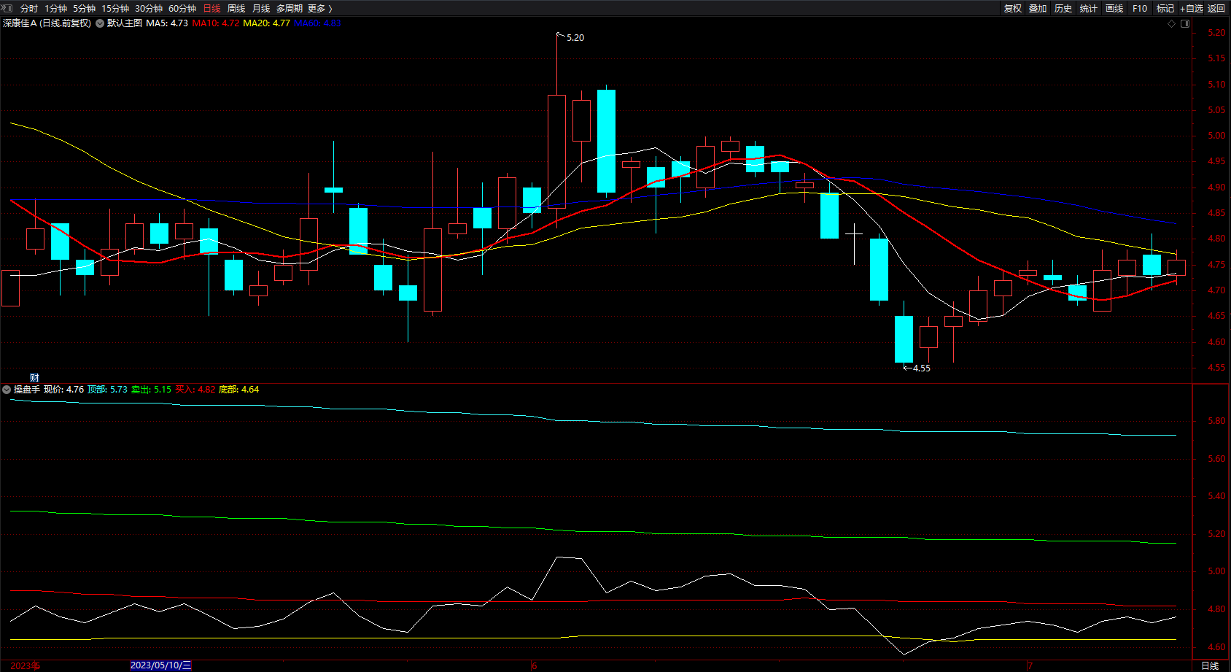The width and height of the screenshot is (1231, 672).
Task: Click the 底部: 4.64 value
Action: pyautogui.click(x=239, y=390)
